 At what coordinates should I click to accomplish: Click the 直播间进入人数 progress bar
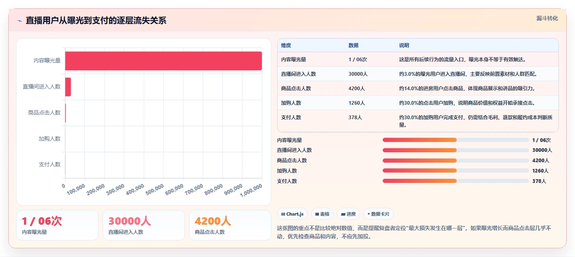pyautogui.click(x=456, y=150)
